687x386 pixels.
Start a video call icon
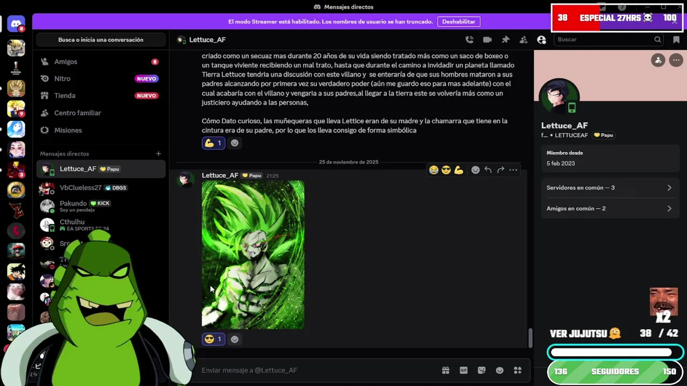coord(487,40)
